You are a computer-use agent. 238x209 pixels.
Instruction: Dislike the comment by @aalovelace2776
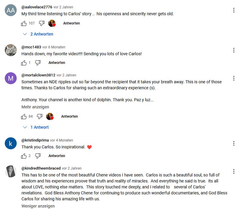coord(42,23)
